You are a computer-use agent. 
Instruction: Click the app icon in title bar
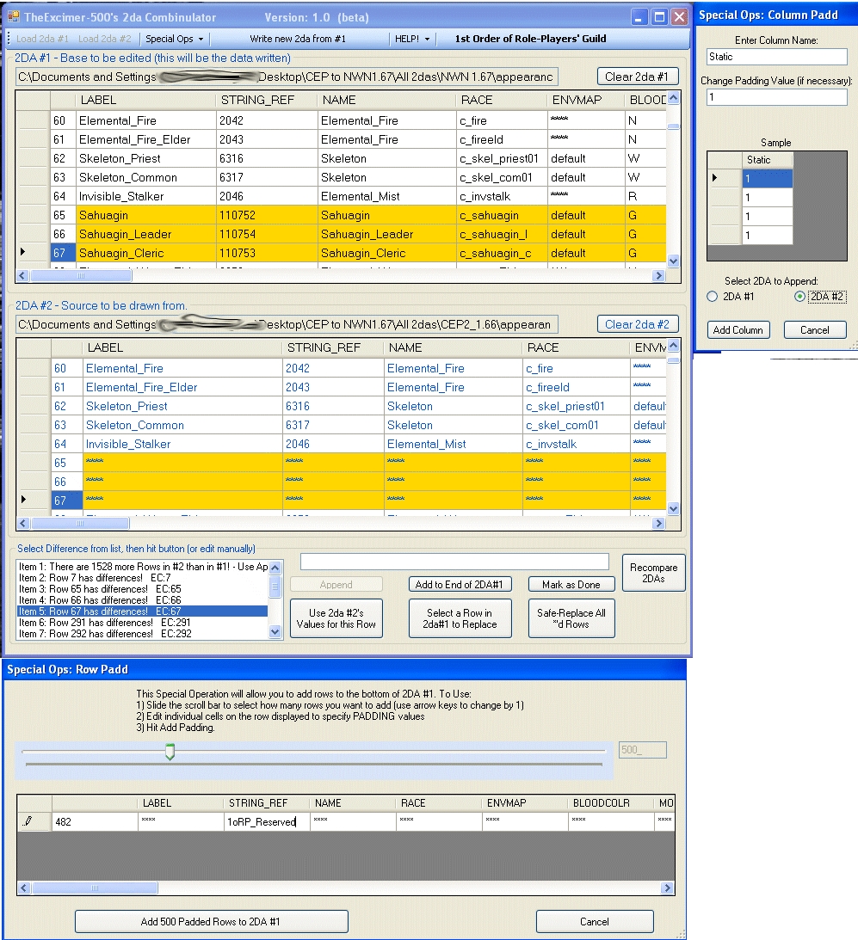pos(14,16)
